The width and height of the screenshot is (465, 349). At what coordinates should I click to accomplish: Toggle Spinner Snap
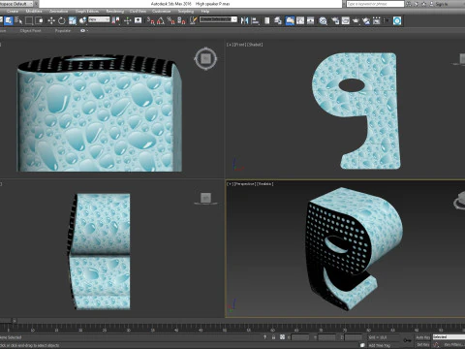tap(182, 20)
